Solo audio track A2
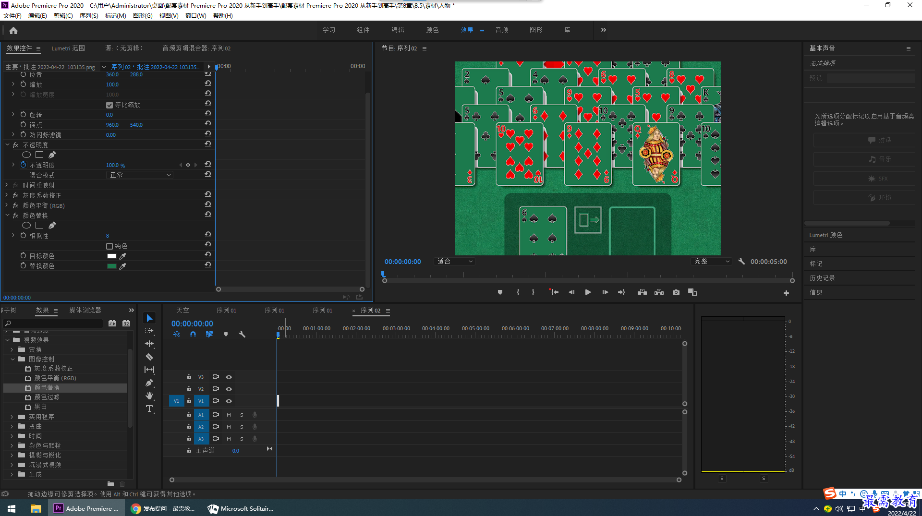The width and height of the screenshot is (922, 516). click(242, 427)
